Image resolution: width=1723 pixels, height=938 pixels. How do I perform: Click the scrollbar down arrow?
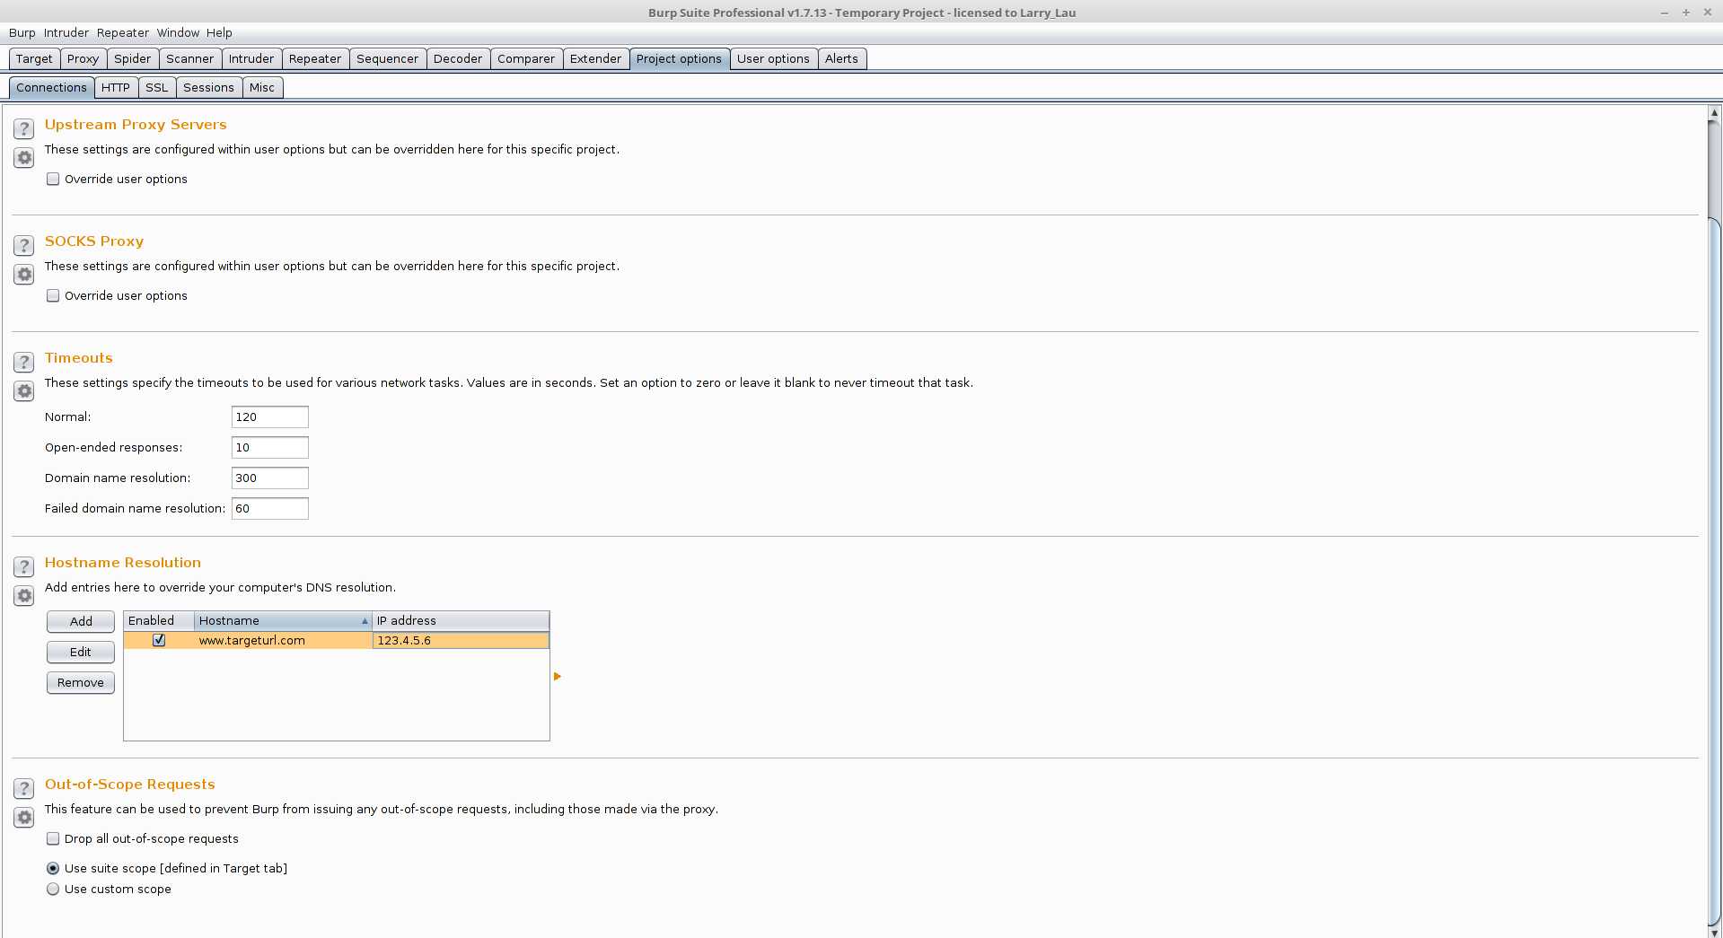click(x=1714, y=932)
